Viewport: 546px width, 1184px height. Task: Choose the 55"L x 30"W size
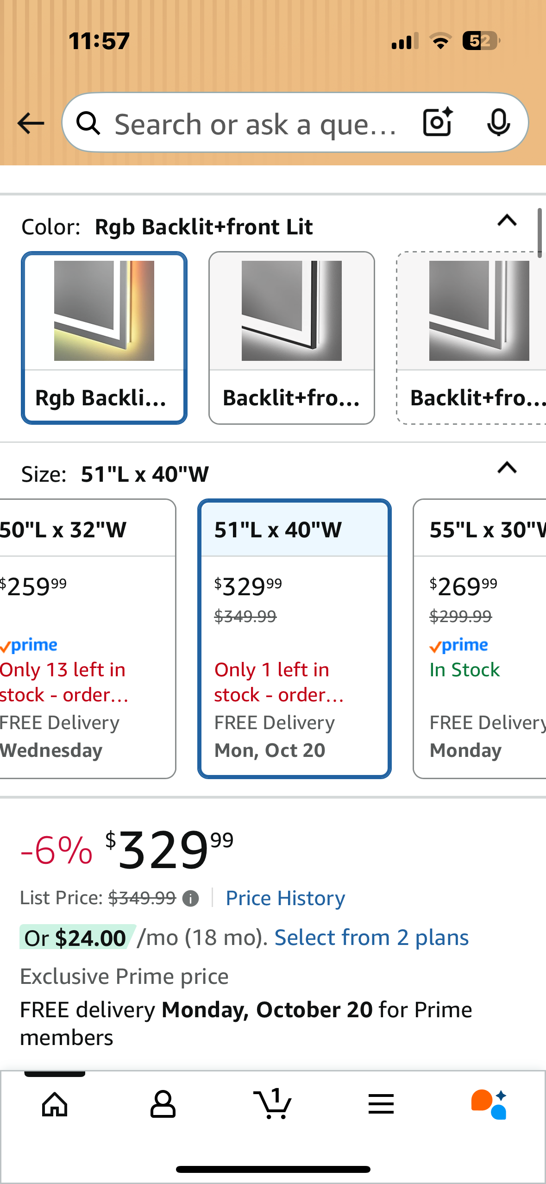coord(480,638)
